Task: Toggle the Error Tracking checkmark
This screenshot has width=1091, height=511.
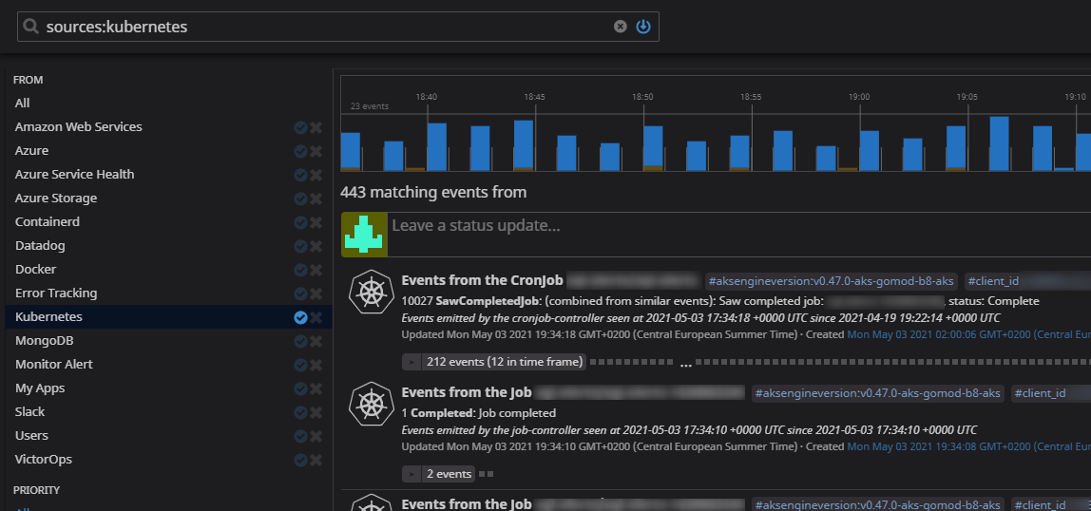Action: click(x=300, y=293)
